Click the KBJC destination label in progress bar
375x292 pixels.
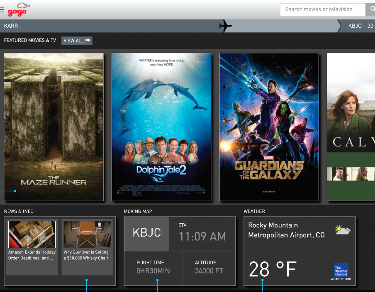(355, 26)
